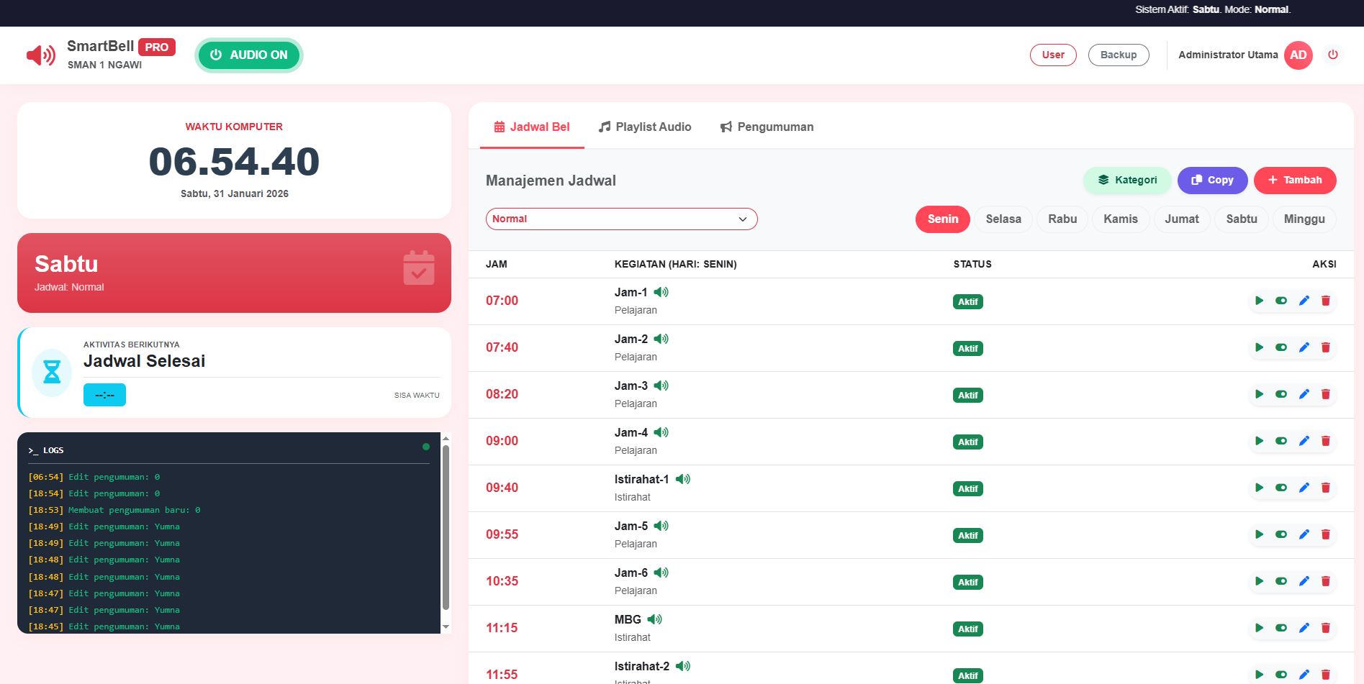Click the speaker icon next to Istirahat-1

coord(682,479)
